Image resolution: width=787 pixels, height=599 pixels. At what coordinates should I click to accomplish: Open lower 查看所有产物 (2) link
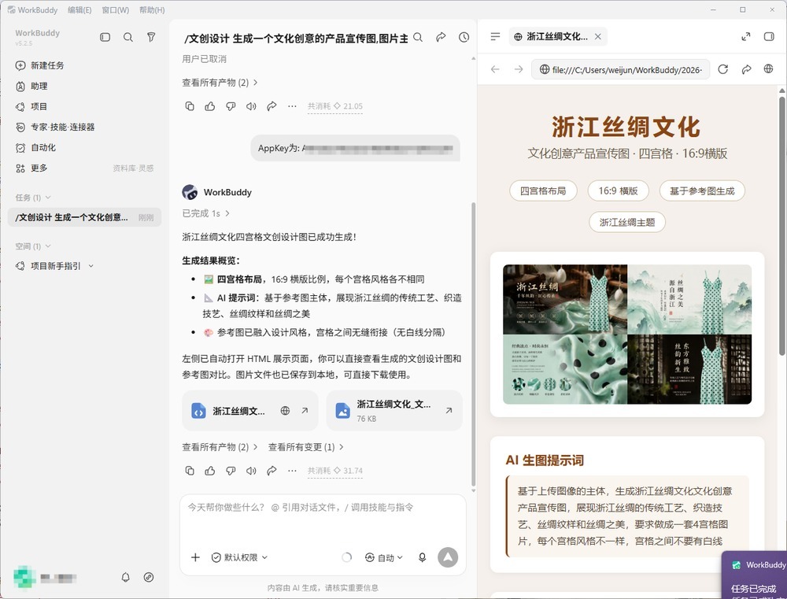point(220,447)
